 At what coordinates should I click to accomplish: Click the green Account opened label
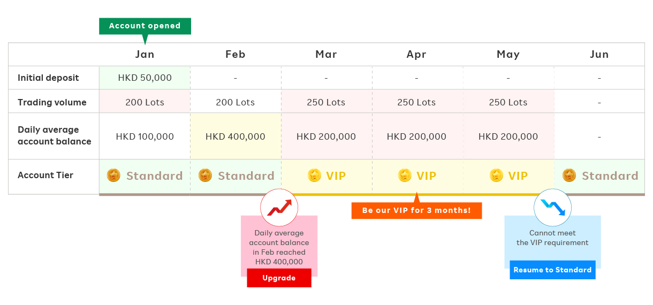[x=145, y=26]
